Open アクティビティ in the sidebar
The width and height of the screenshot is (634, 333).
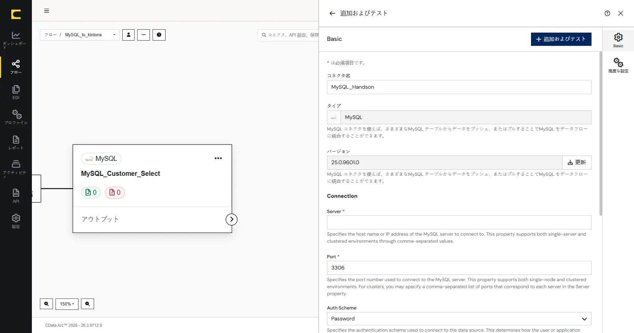(x=16, y=169)
